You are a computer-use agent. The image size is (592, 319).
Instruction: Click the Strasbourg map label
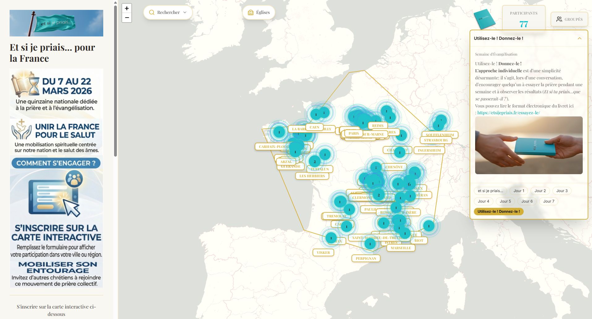coord(436,140)
